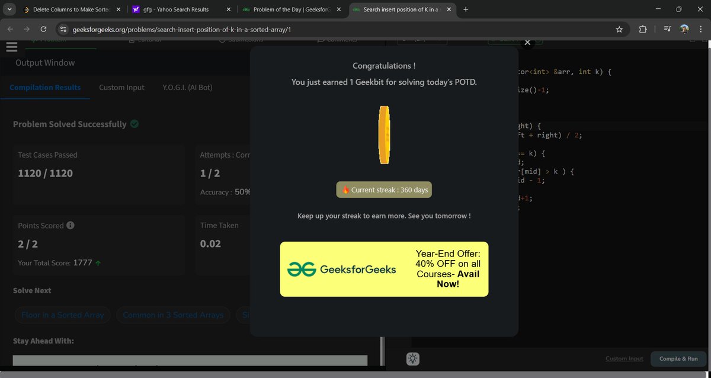Screen dimensions: 711x378
Task: Click the Current streak 360 days badge
Action: (x=384, y=190)
